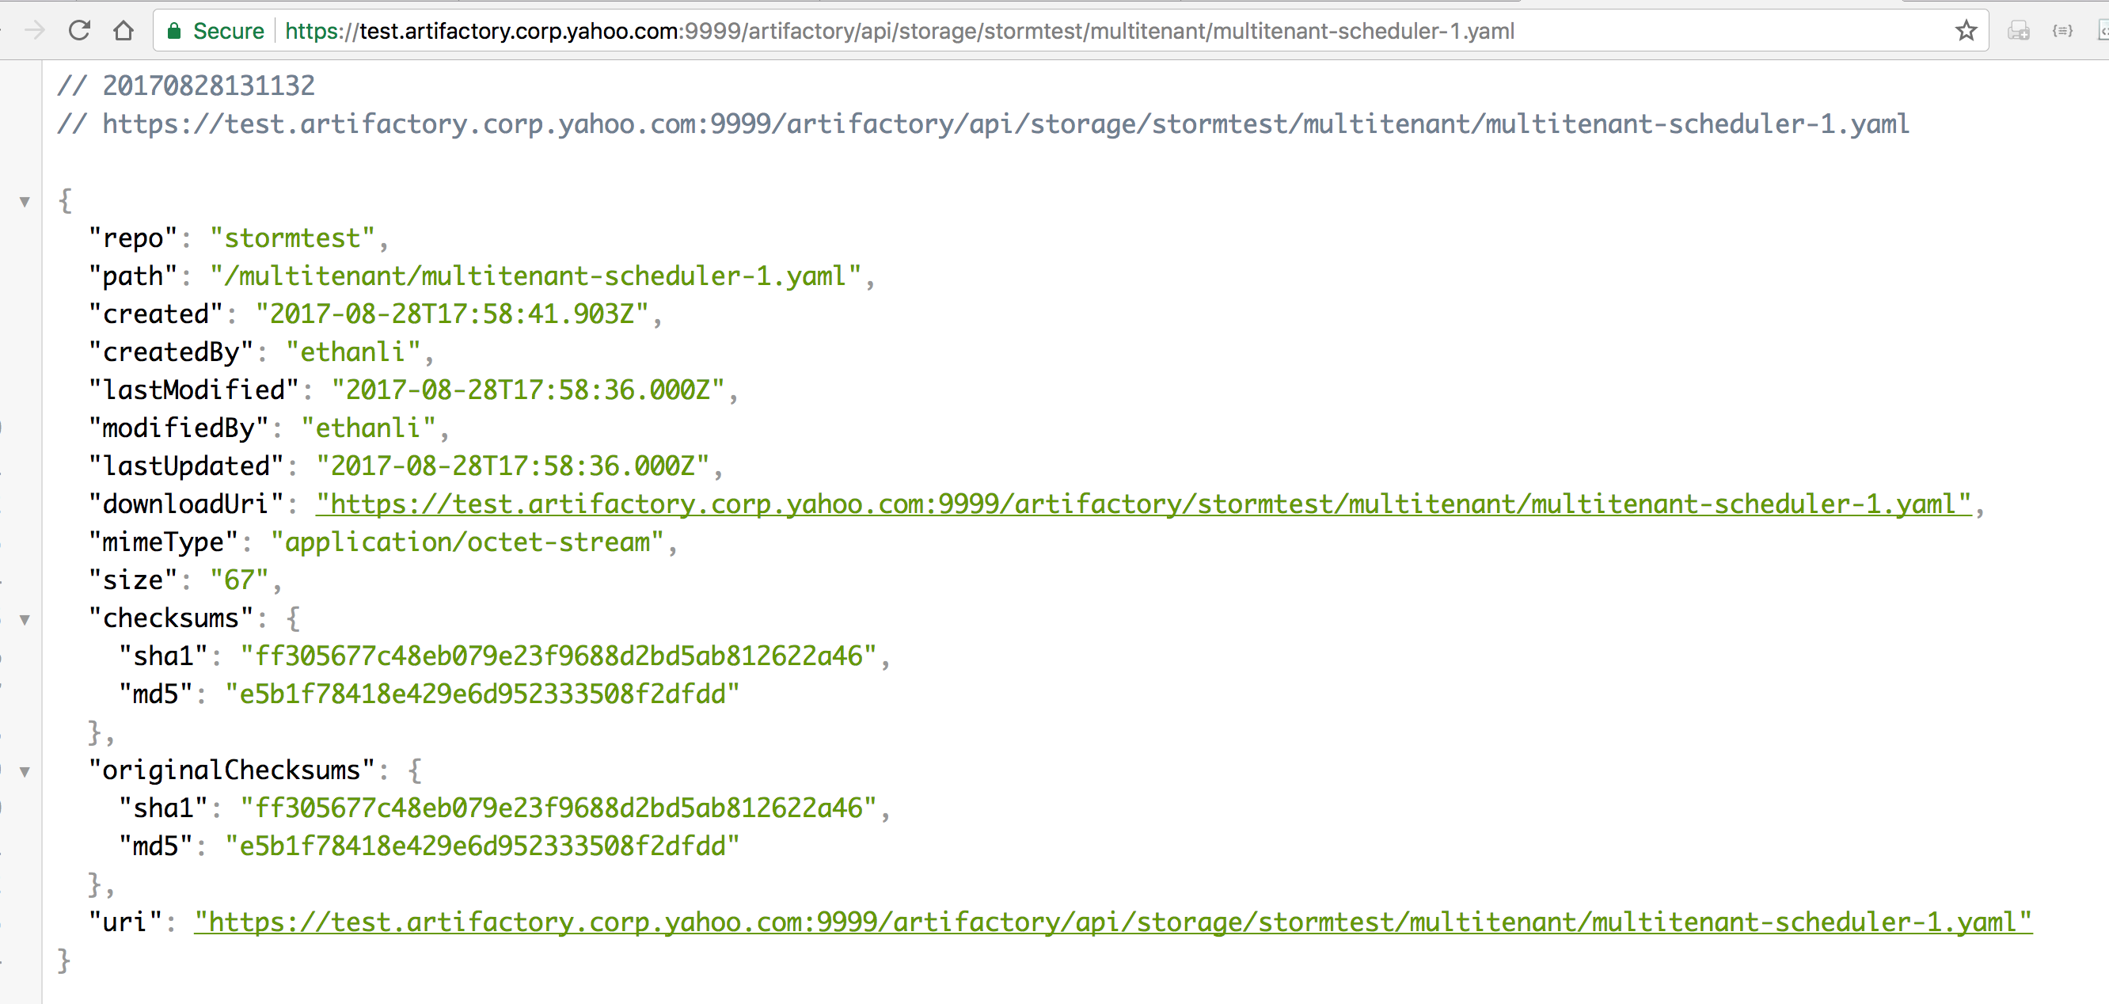Open the uri storage API link
2109x1004 pixels.
pos(1112,922)
